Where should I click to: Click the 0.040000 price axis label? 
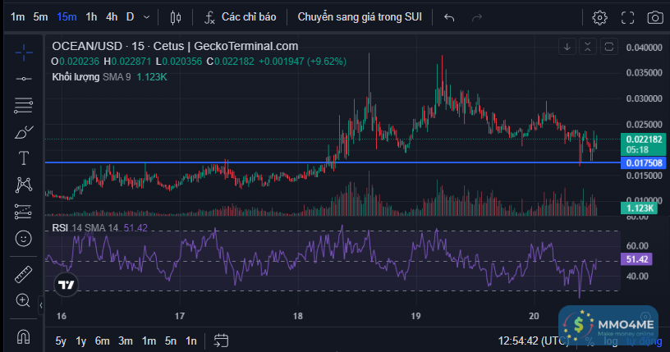(x=644, y=48)
